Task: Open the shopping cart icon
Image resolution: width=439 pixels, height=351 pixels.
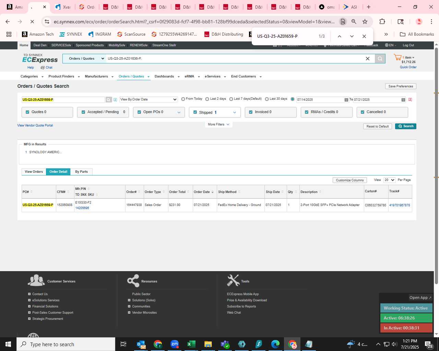Action: 398,58
